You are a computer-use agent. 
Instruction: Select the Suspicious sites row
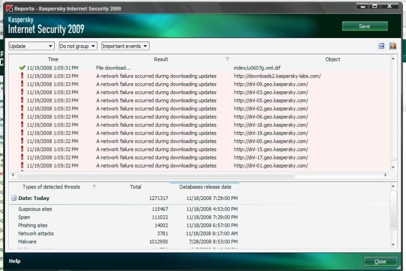pos(199,209)
